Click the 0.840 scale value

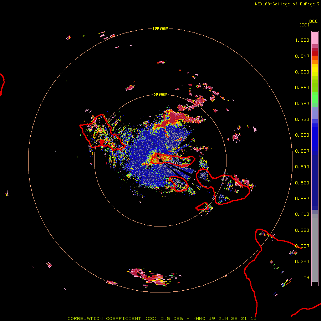click(302, 88)
